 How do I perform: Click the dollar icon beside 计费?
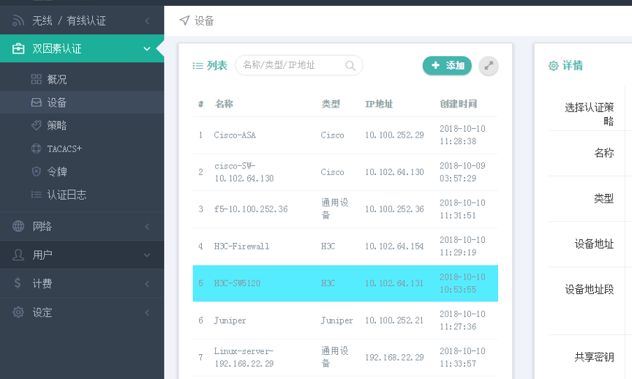(18, 283)
